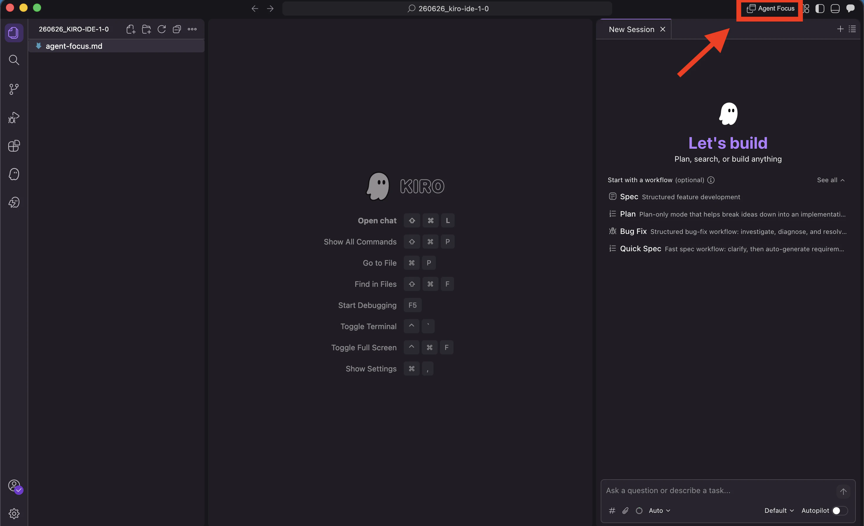The width and height of the screenshot is (864, 526).
Task: Collapse the workflow list via See all
Action: [x=831, y=180]
